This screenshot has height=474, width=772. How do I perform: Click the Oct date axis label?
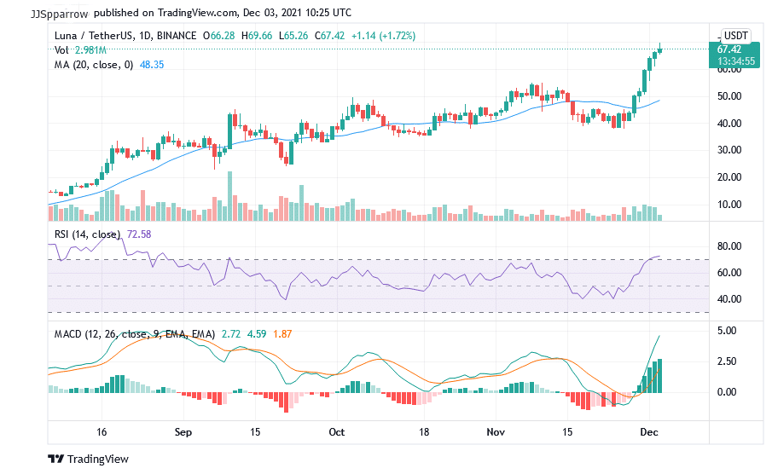[337, 432]
